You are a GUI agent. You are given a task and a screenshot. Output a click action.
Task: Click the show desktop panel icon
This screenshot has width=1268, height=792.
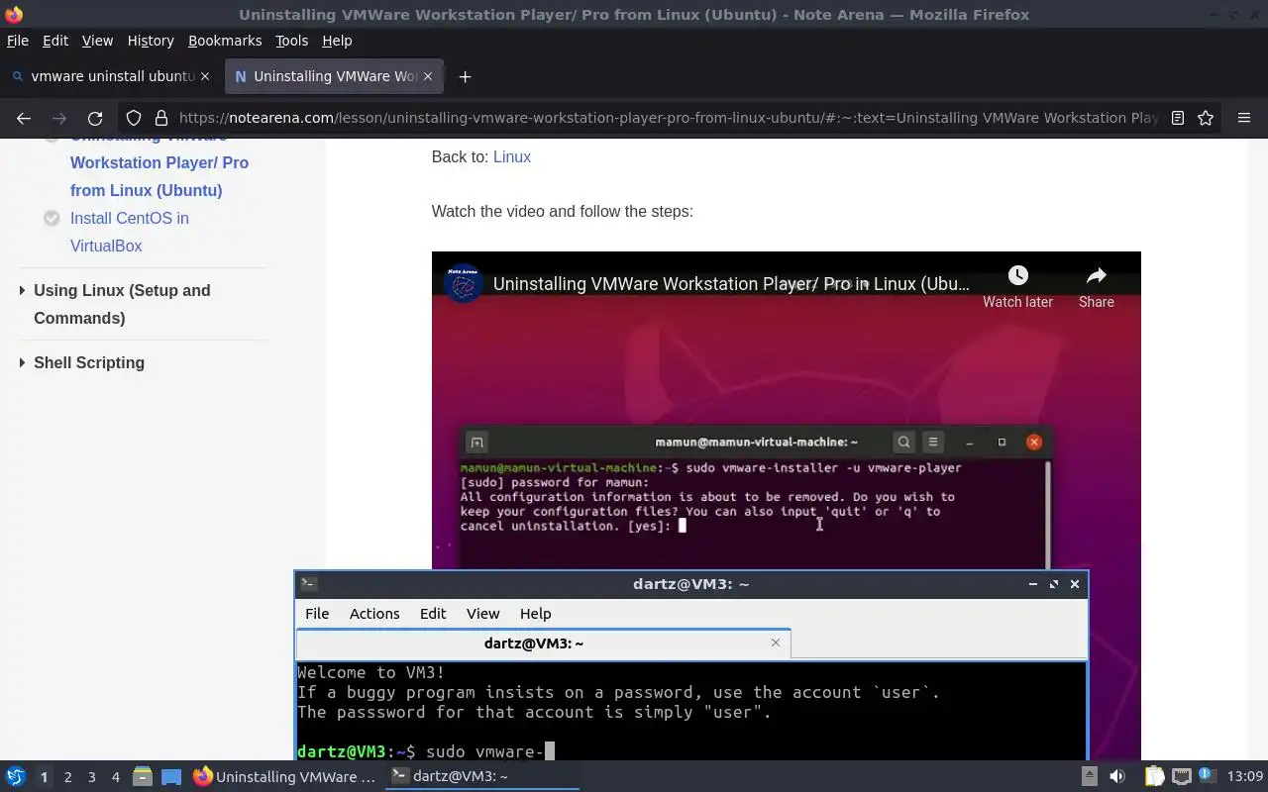coord(171,776)
